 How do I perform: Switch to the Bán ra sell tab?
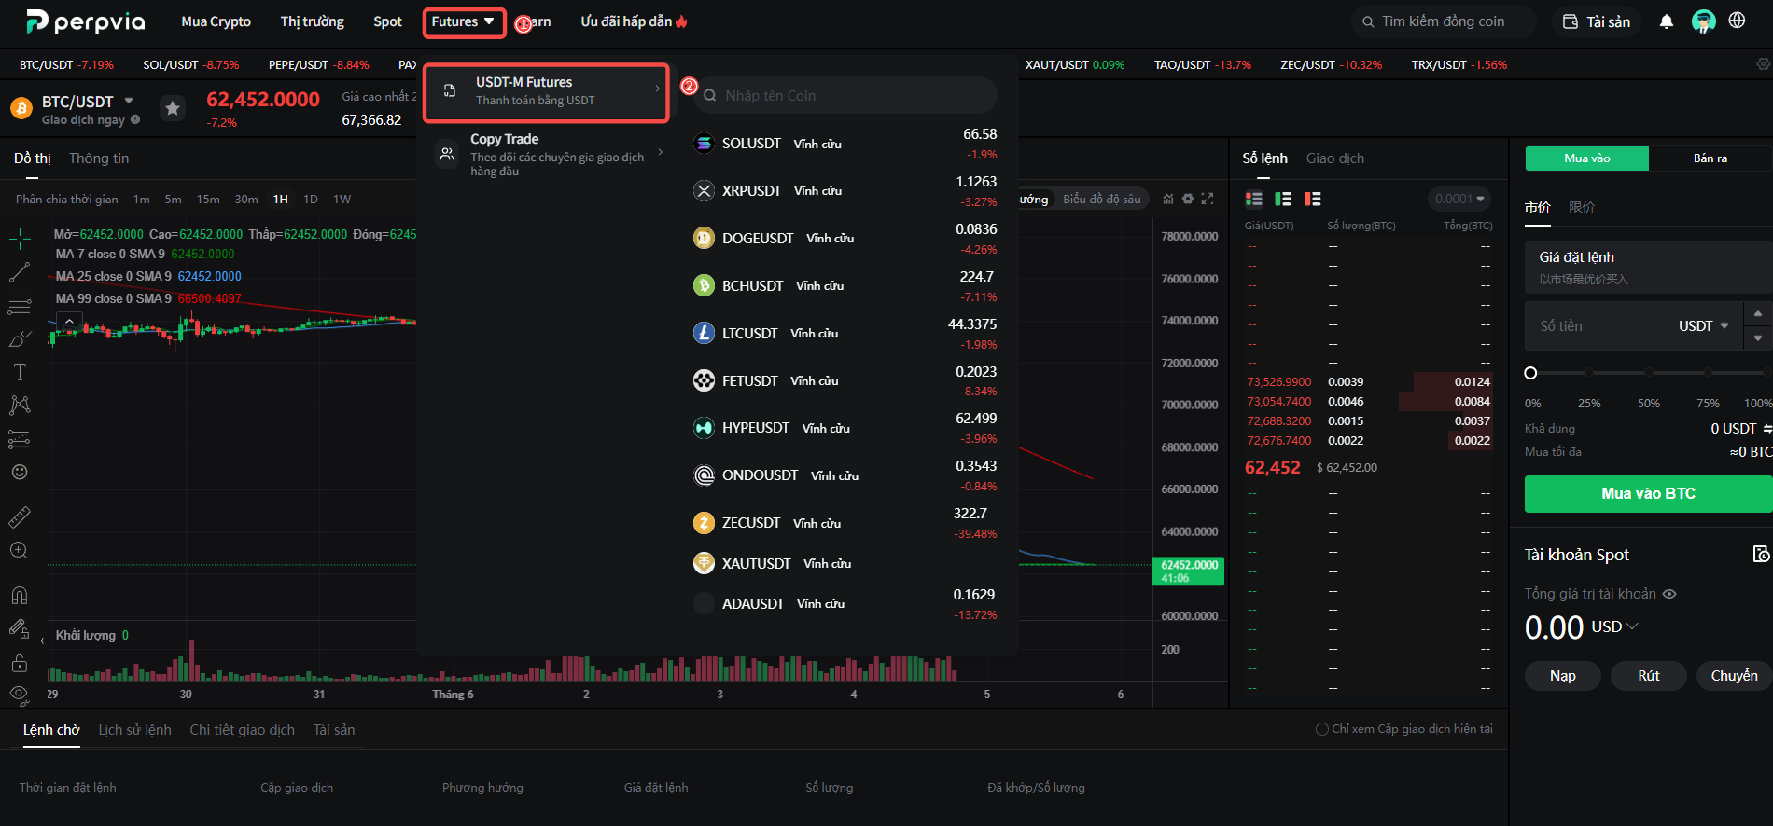1710,158
